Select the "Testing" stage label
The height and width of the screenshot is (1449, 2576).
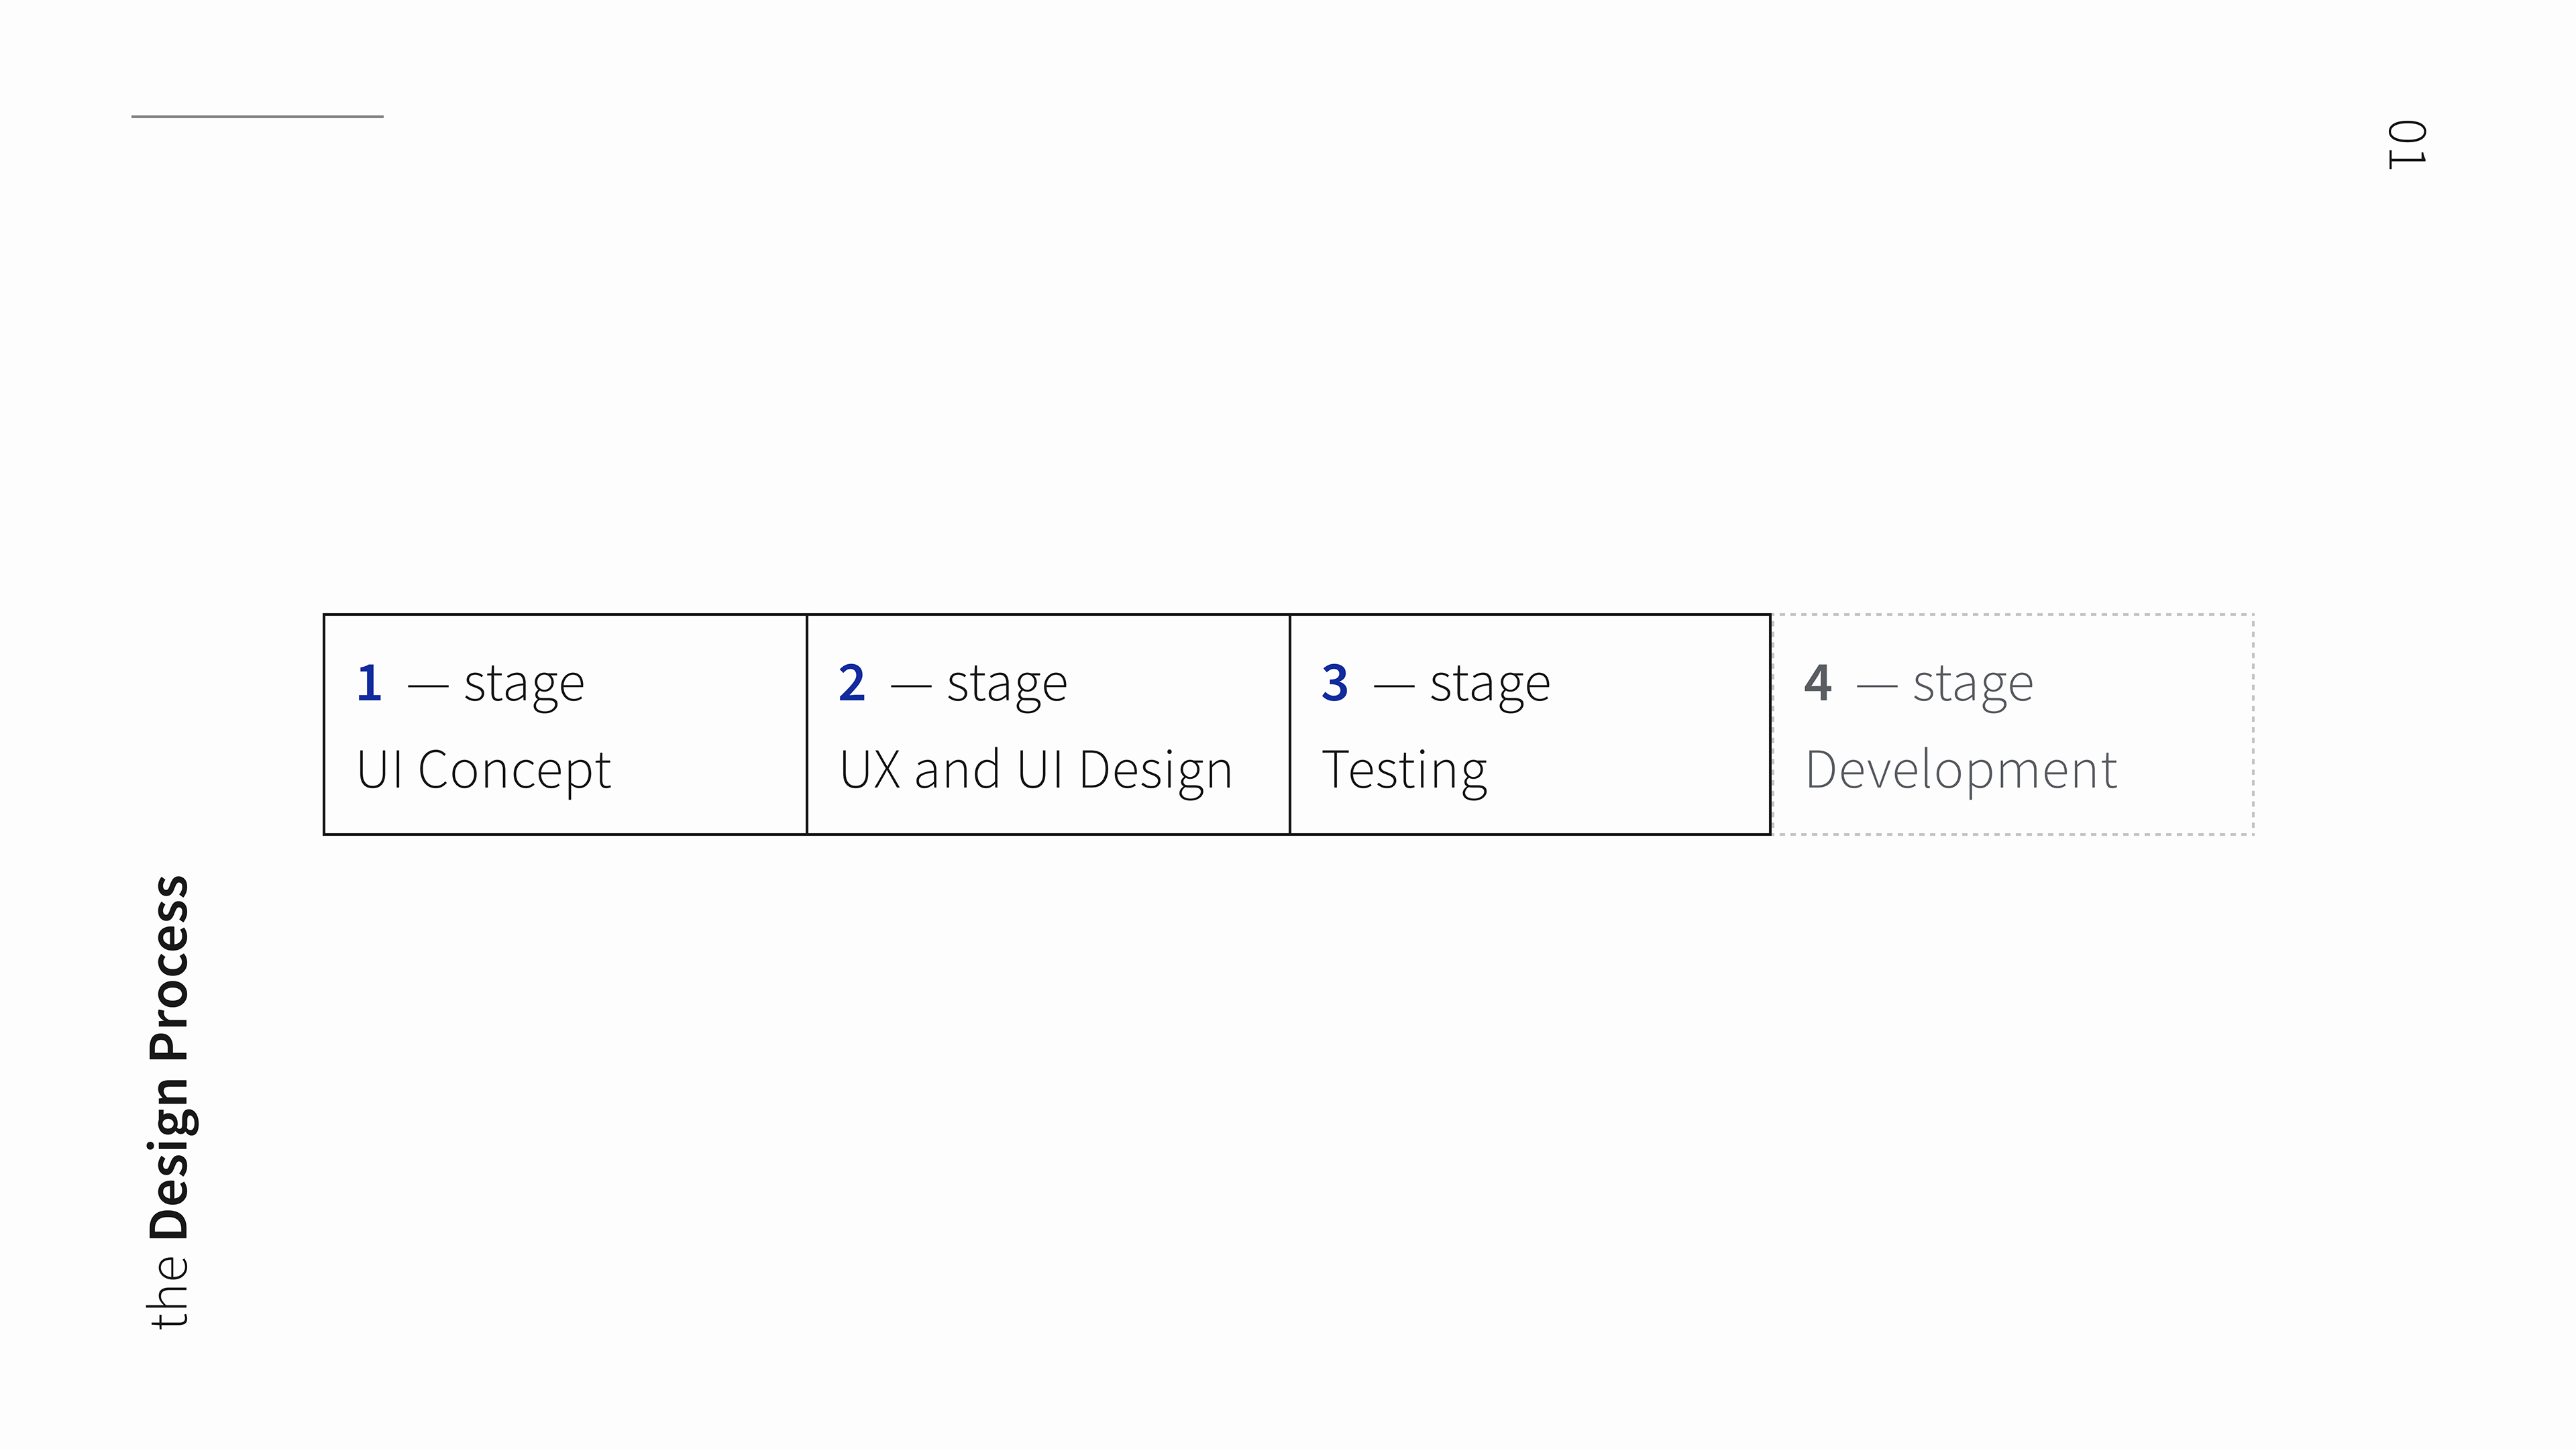pyautogui.click(x=1404, y=770)
